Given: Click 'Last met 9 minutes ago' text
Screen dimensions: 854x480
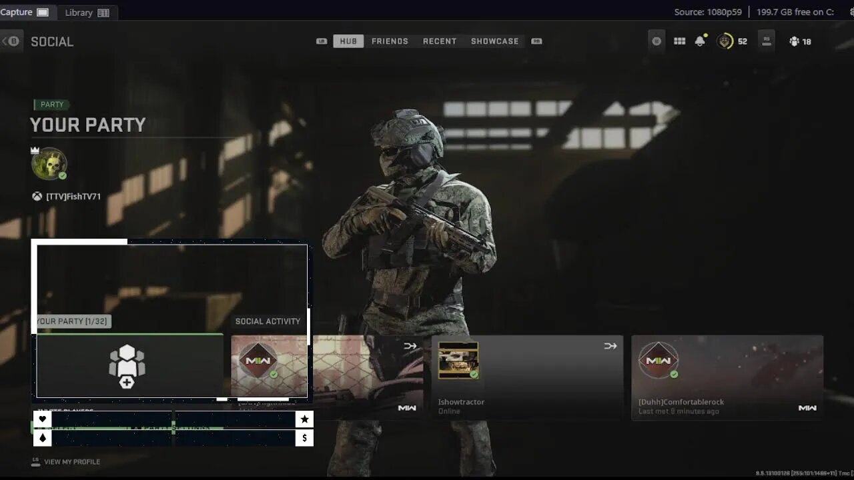Looking at the screenshot, I should point(679,411).
